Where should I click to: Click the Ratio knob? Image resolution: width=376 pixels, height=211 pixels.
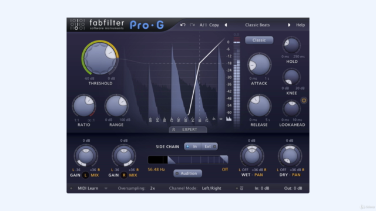point(83,106)
